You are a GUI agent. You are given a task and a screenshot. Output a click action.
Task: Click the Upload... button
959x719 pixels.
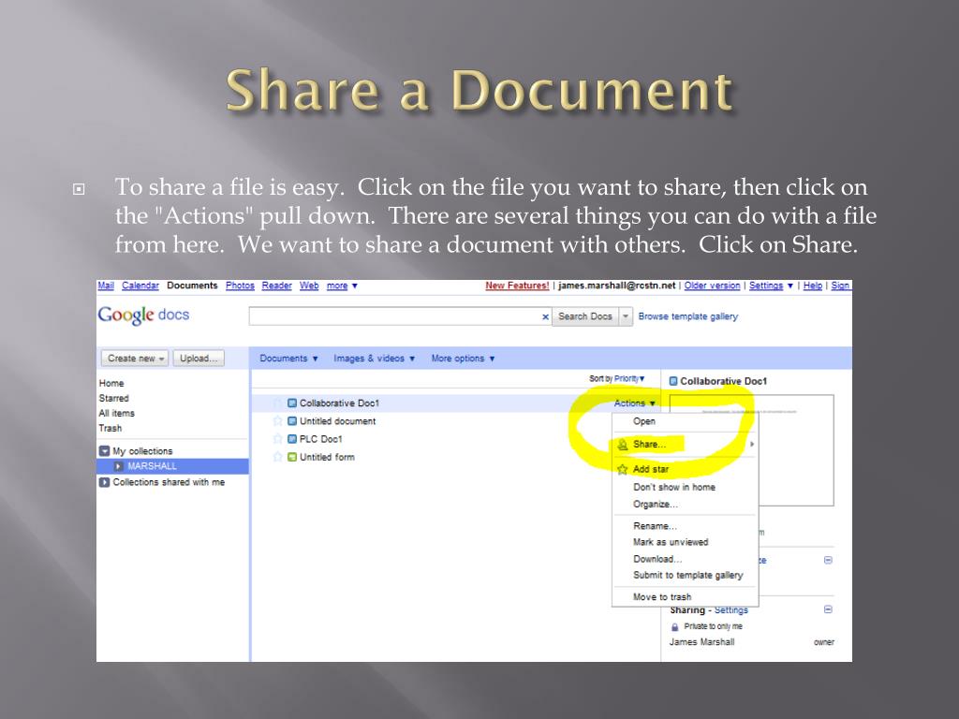(199, 359)
